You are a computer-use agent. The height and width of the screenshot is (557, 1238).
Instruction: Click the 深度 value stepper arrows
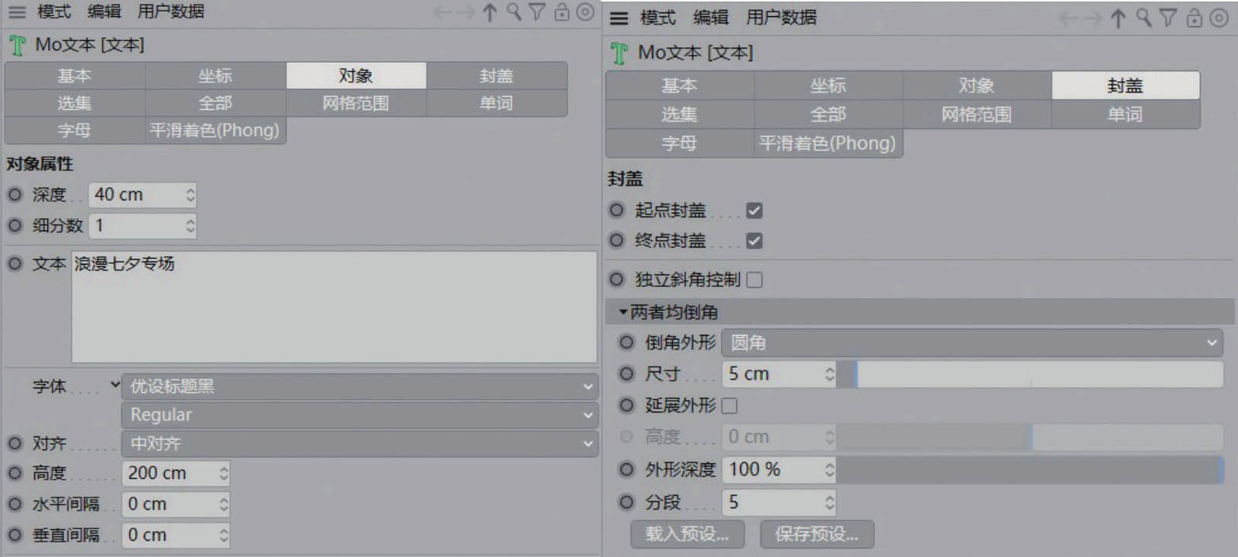190,195
